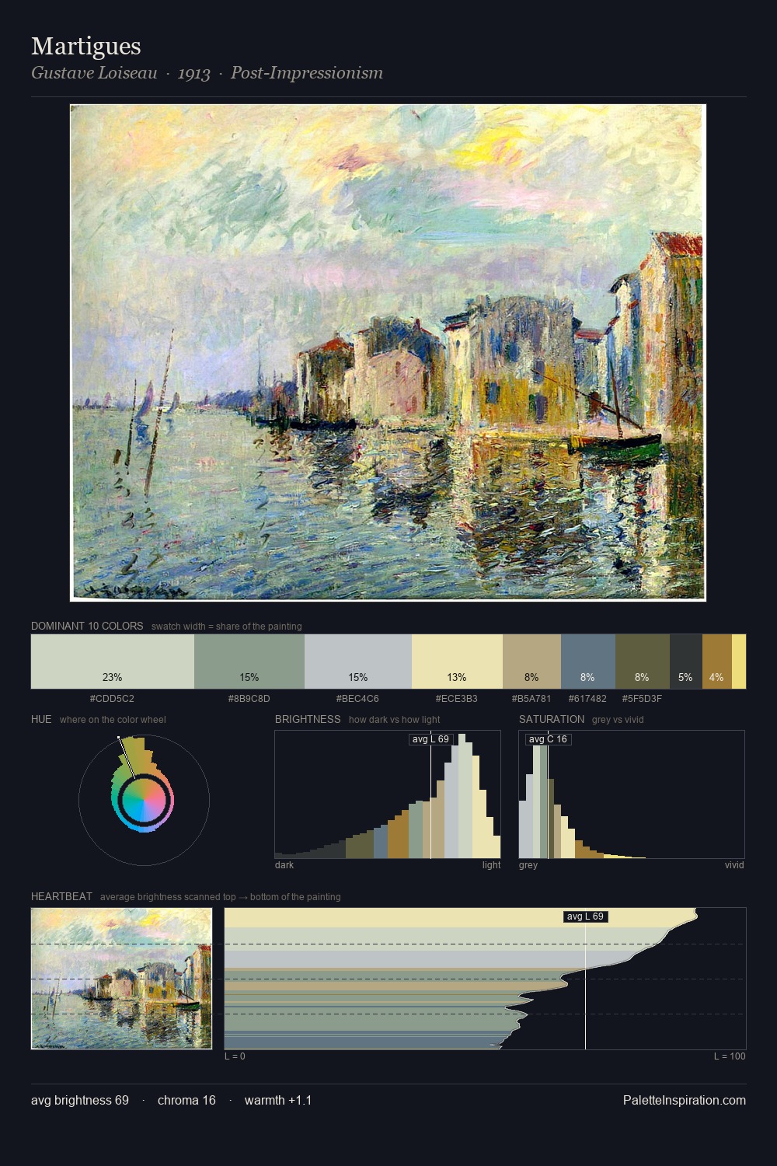Click 'where on the color wheel' caption

[113, 720]
